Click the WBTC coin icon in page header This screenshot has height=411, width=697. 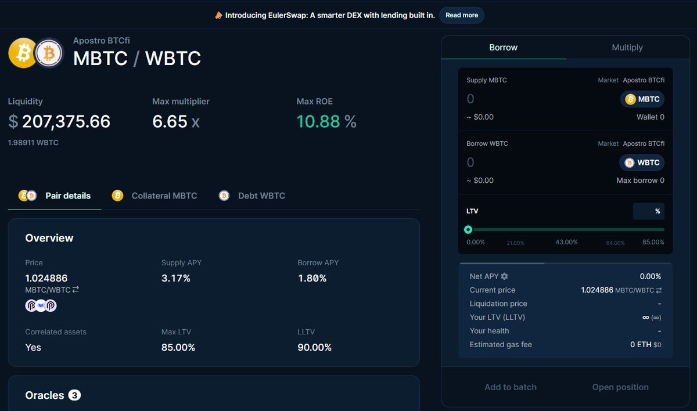(49, 53)
